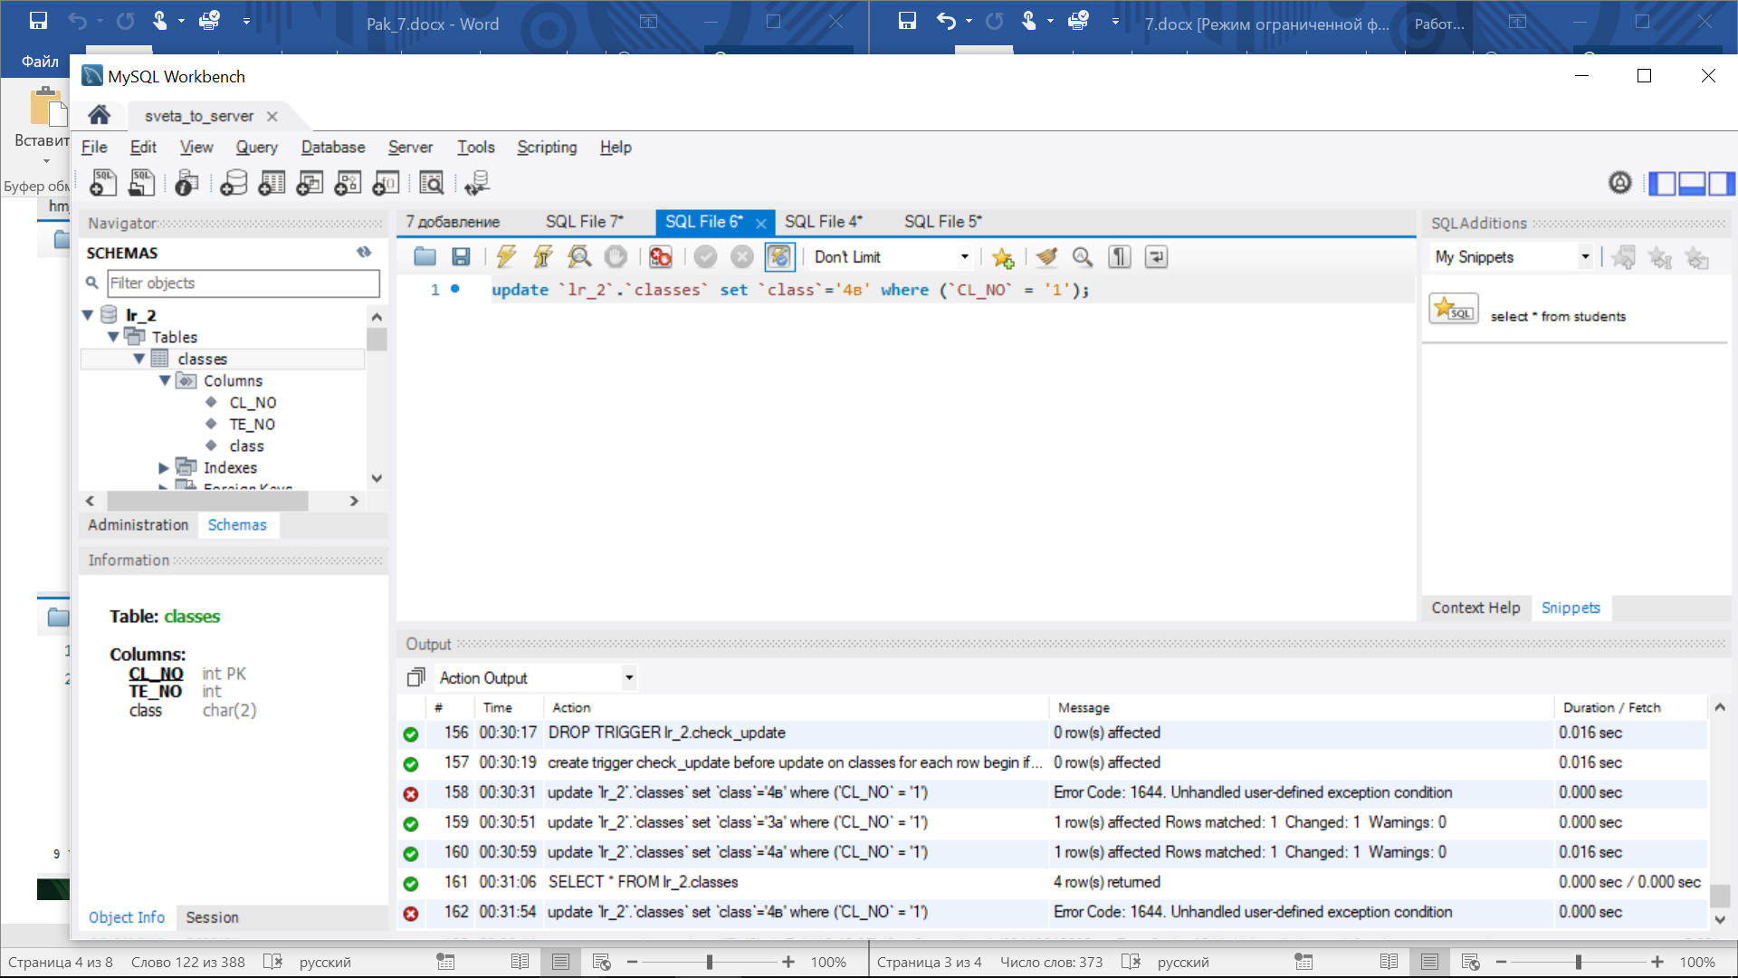
Task: Collapse the lr_2 schema node
Action: (x=88, y=315)
